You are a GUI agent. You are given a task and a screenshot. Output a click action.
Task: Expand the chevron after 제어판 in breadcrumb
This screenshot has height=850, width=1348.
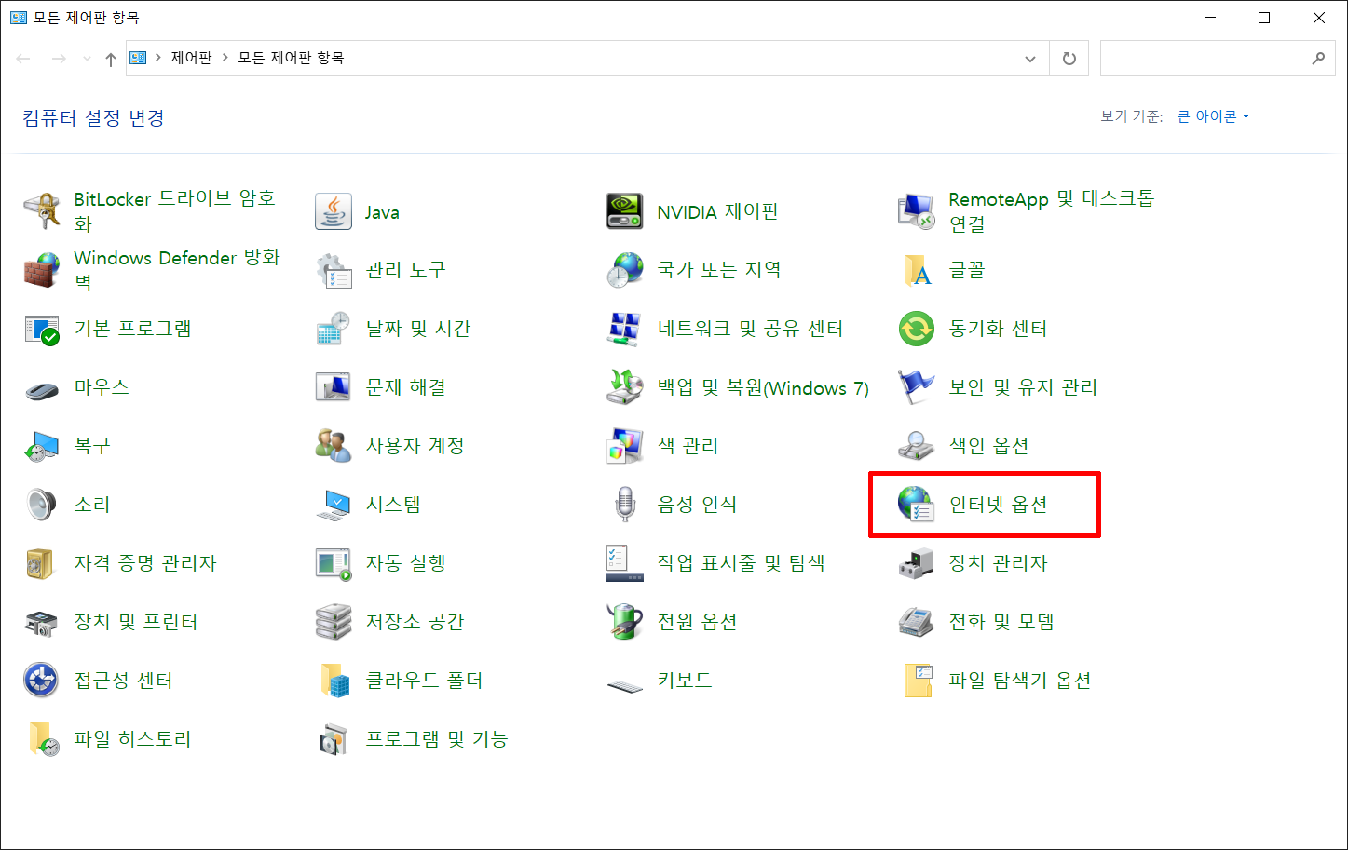[225, 58]
